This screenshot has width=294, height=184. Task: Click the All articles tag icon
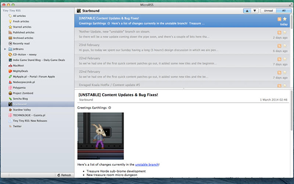point(10,16)
